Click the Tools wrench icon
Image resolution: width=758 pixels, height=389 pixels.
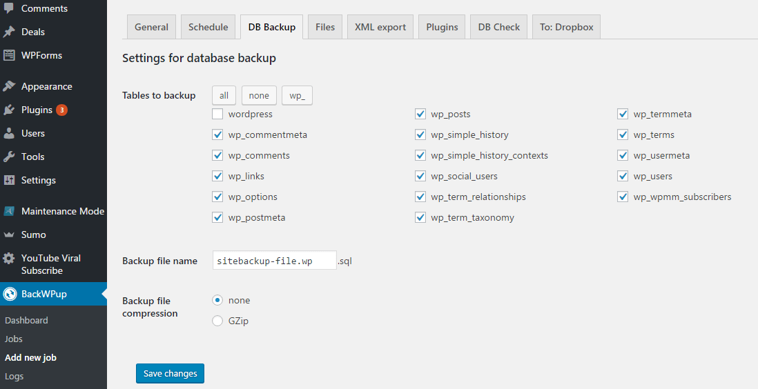pyautogui.click(x=9, y=157)
